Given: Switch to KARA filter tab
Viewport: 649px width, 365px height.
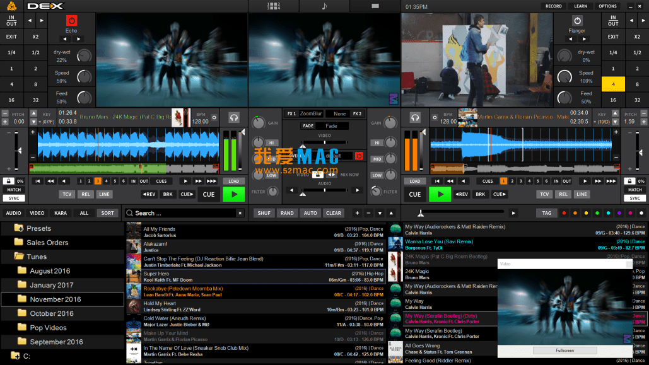Looking at the screenshot, I should [61, 213].
